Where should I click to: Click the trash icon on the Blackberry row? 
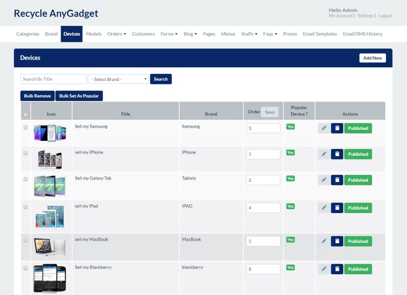337,269
